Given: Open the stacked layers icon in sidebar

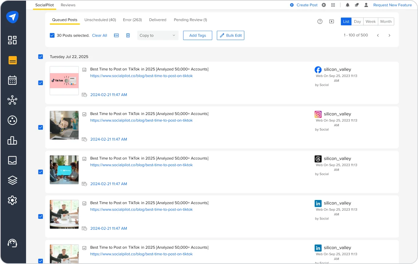Looking at the screenshot, I should point(12,180).
